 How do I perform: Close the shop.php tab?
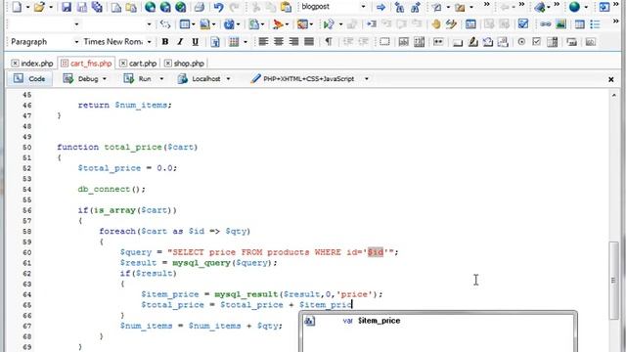(x=168, y=63)
